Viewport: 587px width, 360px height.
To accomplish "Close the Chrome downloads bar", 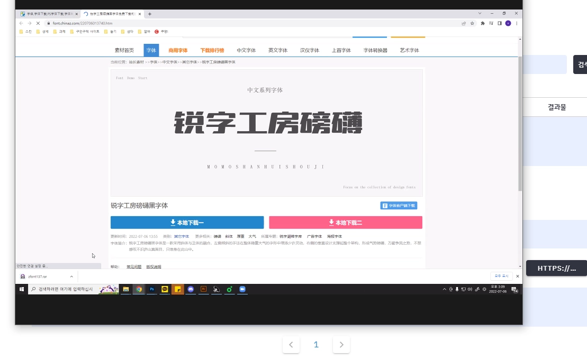I will coord(517,276).
